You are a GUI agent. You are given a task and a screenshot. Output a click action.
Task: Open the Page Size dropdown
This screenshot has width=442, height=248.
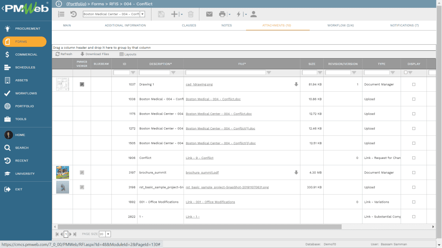pos(108,234)
